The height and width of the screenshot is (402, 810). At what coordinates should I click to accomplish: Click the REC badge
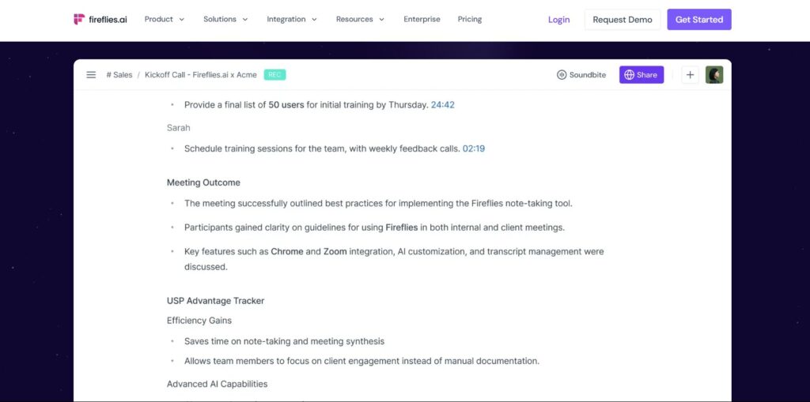coord(274,75)
